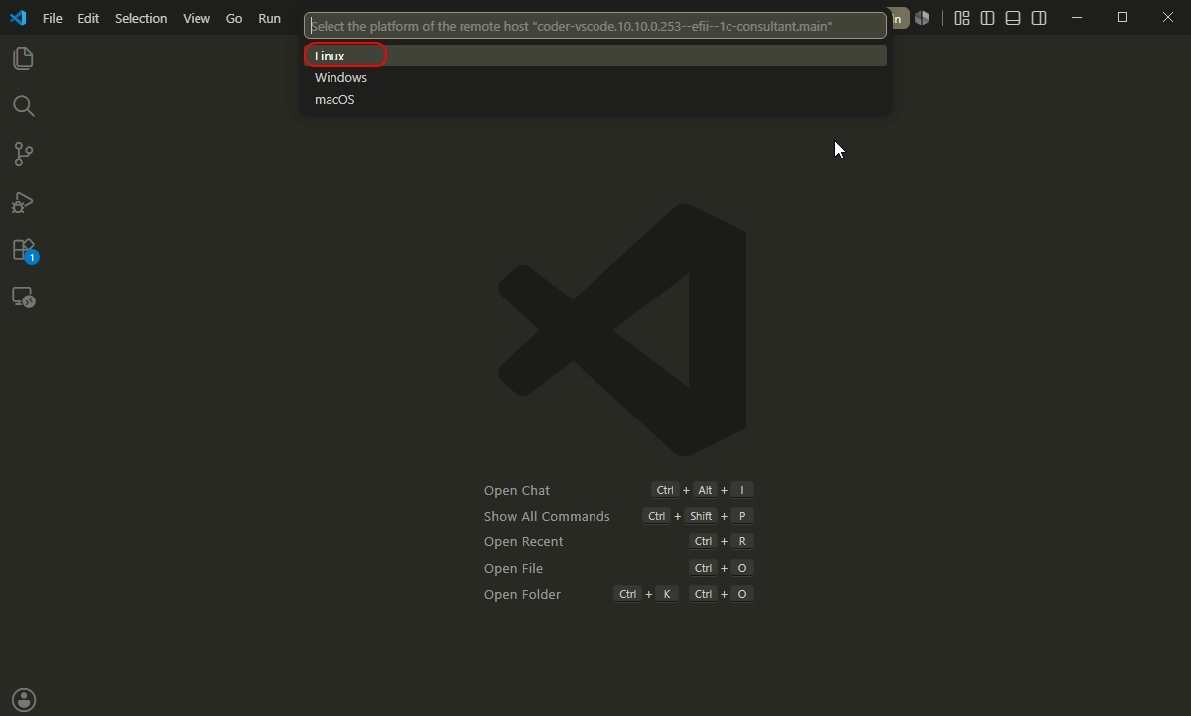Minimize the VS Code window
1191x716 pixels.
[x=1077, y=18]
